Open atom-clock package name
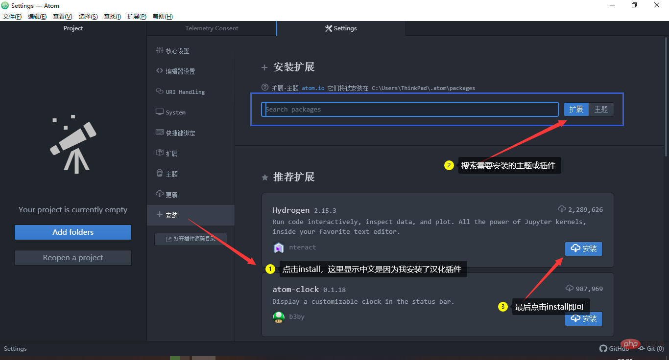This screenshot has height=360, width=669. 296,290
